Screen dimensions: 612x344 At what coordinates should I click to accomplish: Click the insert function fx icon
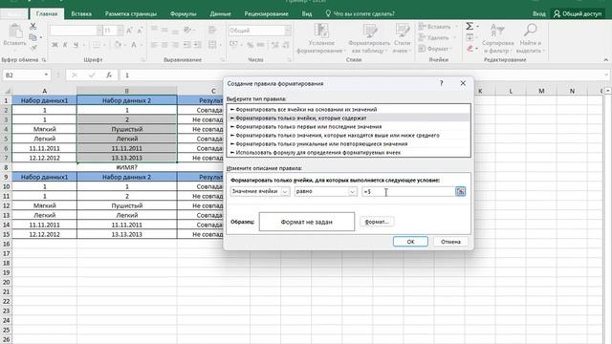(109, 75)
